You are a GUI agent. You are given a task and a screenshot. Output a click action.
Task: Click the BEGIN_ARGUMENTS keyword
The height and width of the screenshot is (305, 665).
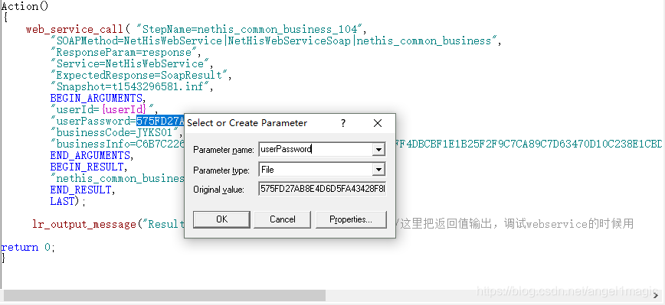coord(97,98)
